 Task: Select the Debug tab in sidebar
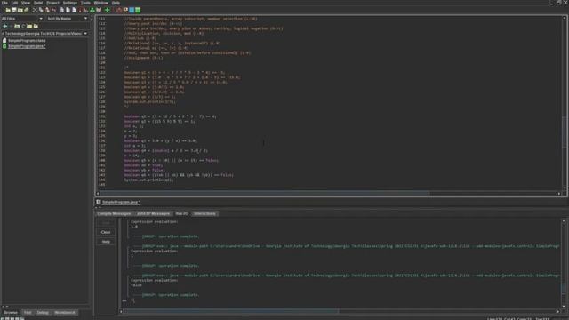pyautogui.click(x=43, y=312)
